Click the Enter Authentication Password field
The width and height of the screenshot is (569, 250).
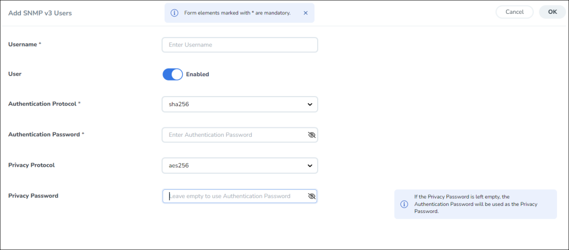pos(234,135)
